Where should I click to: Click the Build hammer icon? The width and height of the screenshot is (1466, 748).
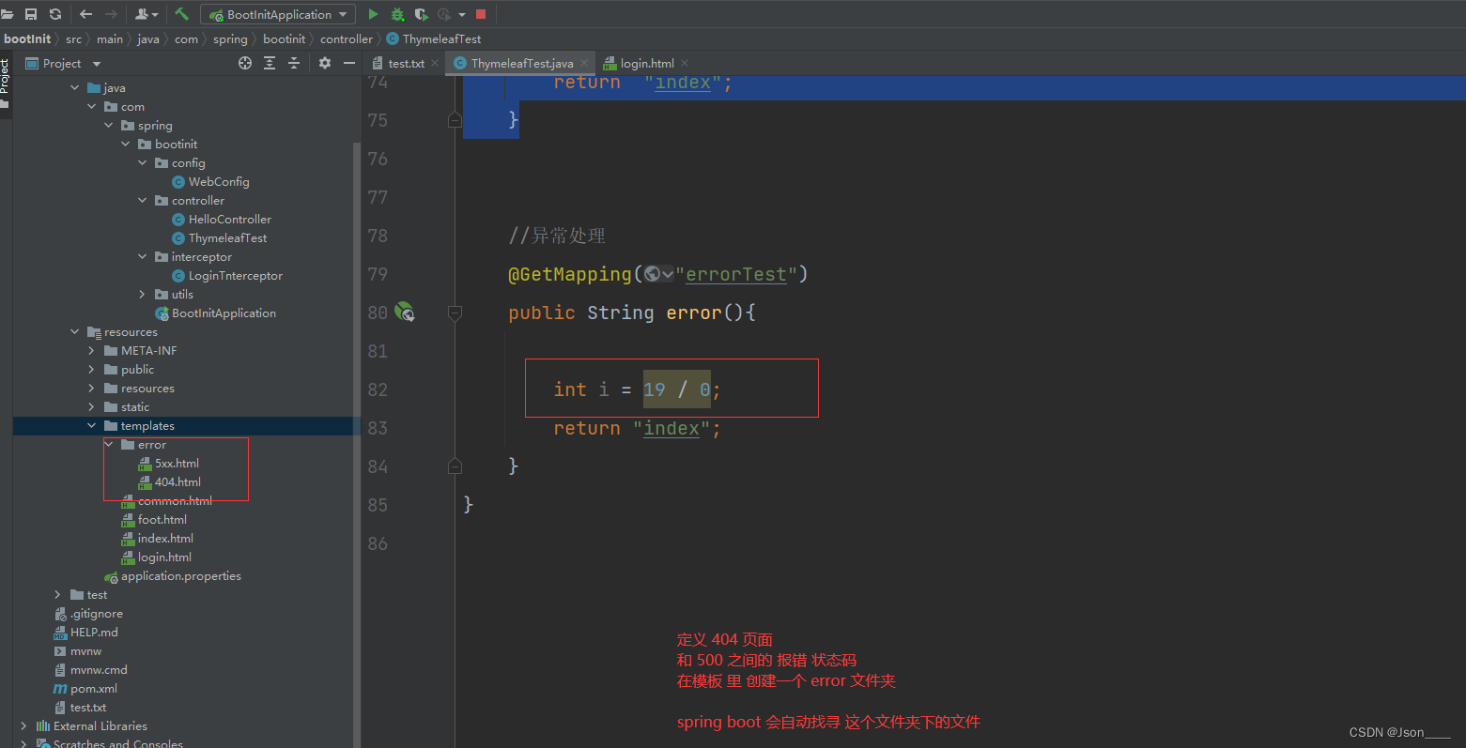(181, 14)
